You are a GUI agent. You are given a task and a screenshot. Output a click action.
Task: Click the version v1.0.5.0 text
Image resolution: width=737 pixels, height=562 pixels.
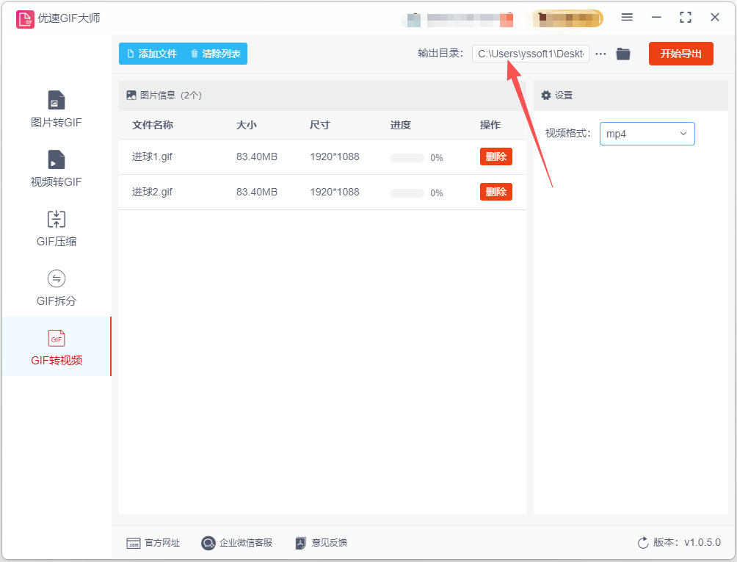[x=687, y=542]
